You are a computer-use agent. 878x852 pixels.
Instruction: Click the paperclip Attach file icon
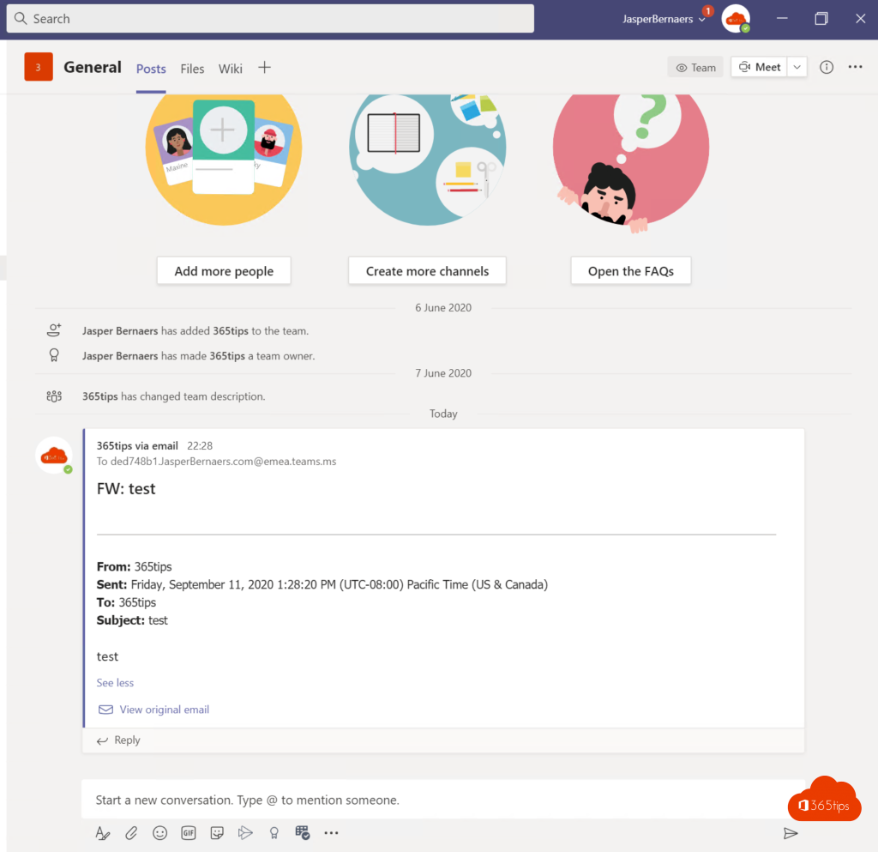[x=131, y=832]
